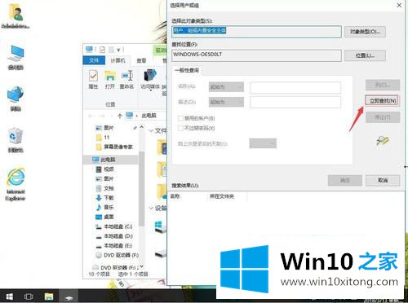The image size is (408, 303).
Task: Open the Recycle Bin desktop icon
Action: click(16, 140)
